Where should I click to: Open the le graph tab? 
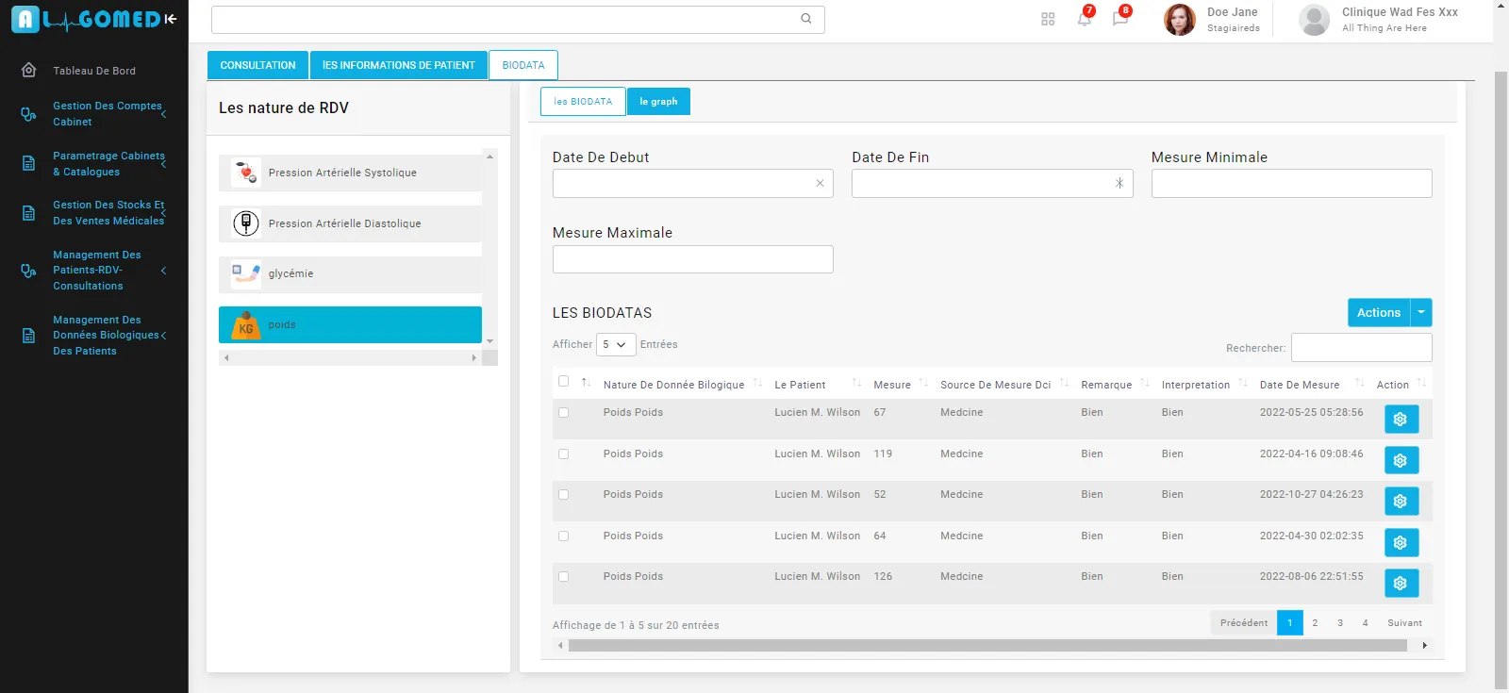pos(658,102)
